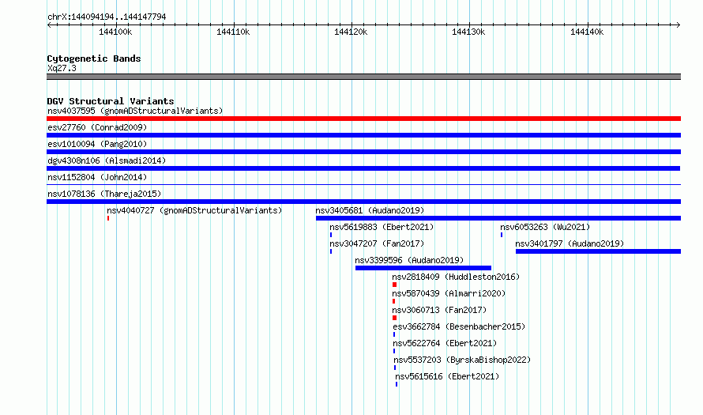Viewport: 703px width, 415px height.
Task: Select the nsv3399596 (Audano2019) label
Action: (409, 260)
